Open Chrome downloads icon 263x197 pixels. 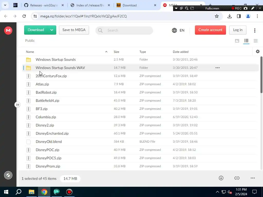click(229, 16)
